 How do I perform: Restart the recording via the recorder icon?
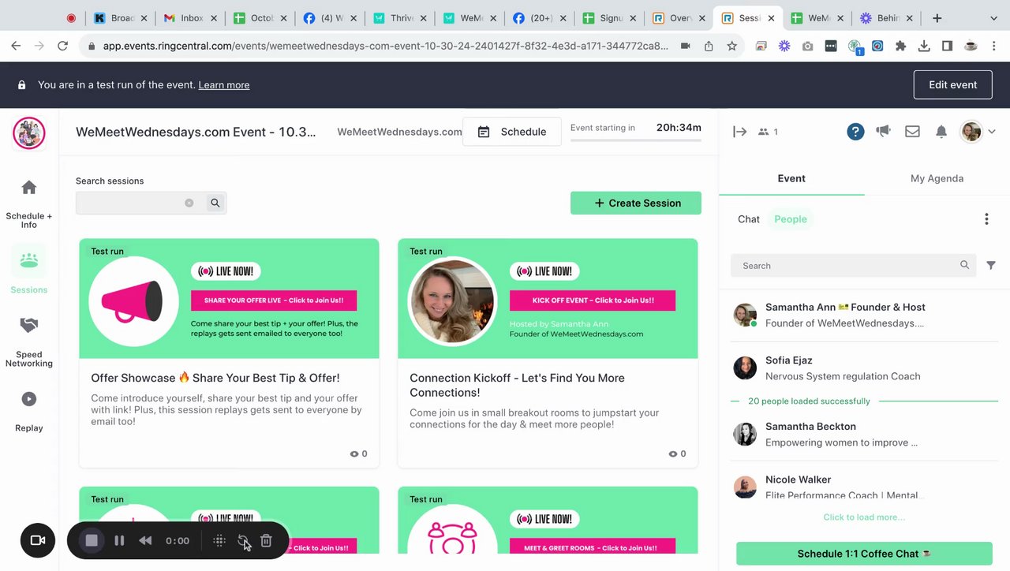[x=243, y=541]
